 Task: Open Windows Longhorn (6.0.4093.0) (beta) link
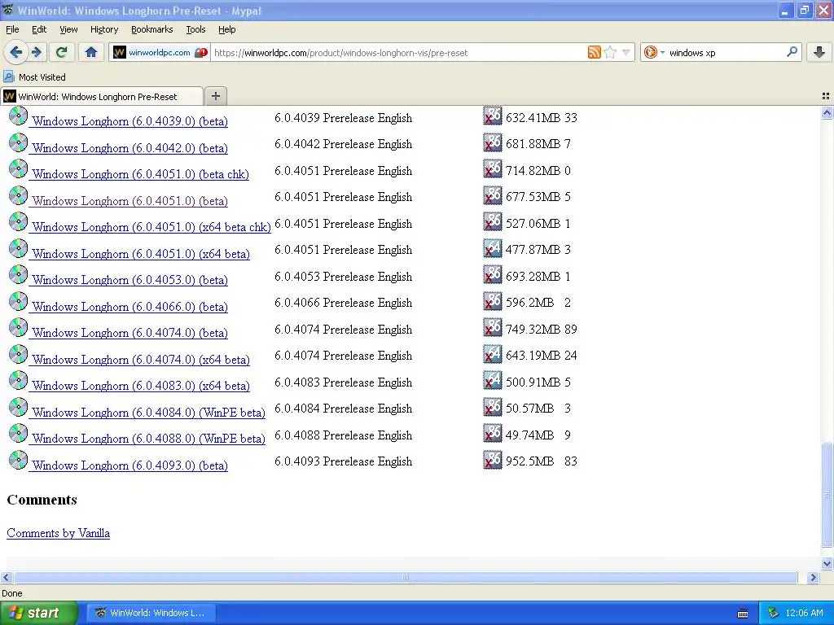tap(129, 465)
